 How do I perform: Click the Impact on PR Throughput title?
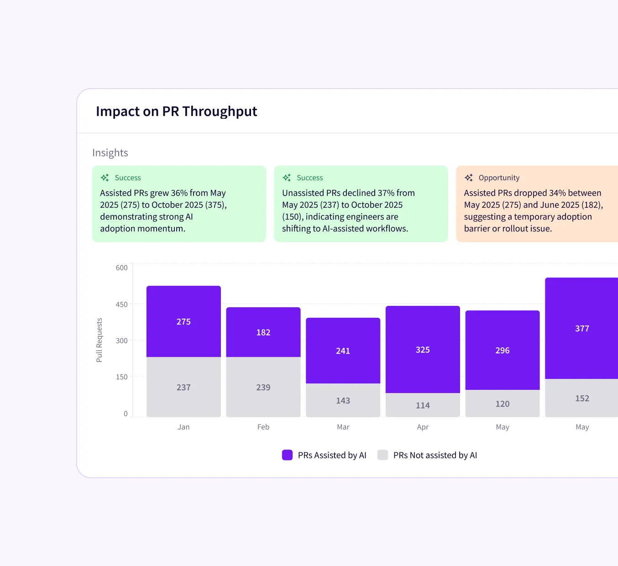click(177, 111)
